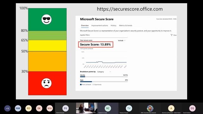The height and width of the screenshot is (114, 203).
Task: Click the Opportunity legend entry
Action: tap(97, 85)
